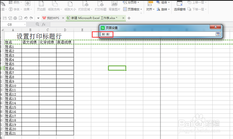Click the redo arrow icon
Screen dimensions: 233x139
click(x=31, y=18)
